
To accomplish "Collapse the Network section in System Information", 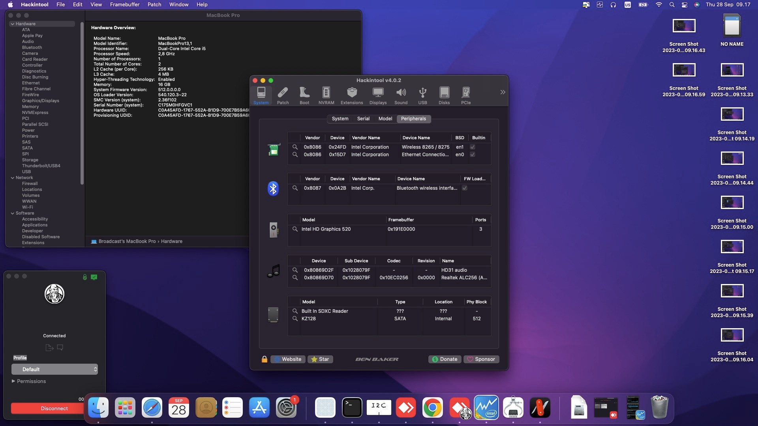I will pos(13,178).
